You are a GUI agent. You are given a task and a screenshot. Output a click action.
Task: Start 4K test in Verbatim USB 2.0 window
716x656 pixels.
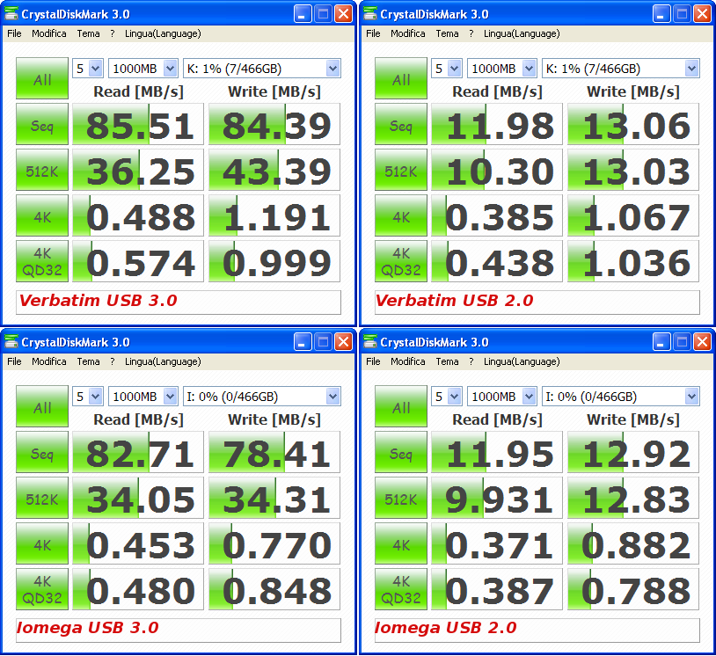pyautogui.click(x=401, y=215)
